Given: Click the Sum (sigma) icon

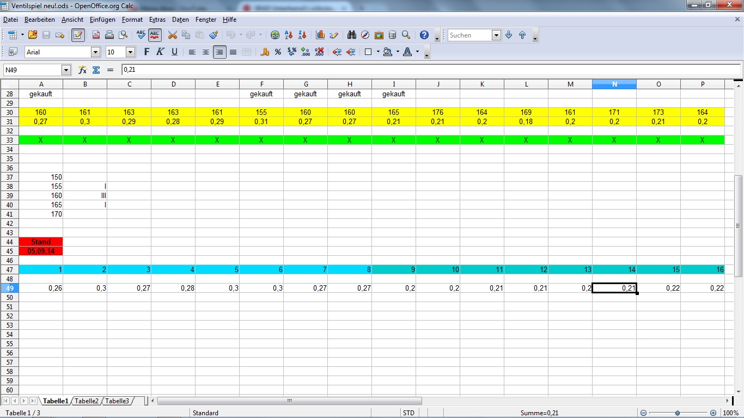Looking at the screenshot, I should coord(96,70).
